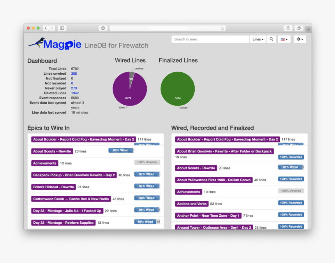Open 'Around Tower - Outhouse Area - Day1 - Day 2'
Screen dimensions: 335x263
pos(214,227)
